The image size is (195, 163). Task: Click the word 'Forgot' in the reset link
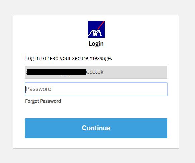point(32,101)
